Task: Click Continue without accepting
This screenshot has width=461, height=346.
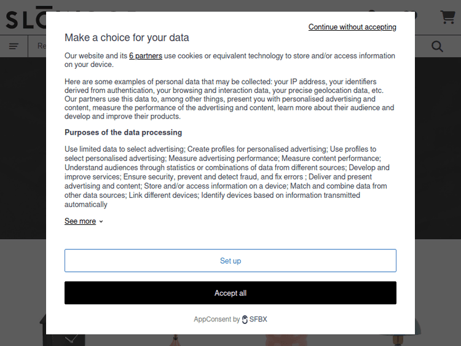Action: click(352, 27)
